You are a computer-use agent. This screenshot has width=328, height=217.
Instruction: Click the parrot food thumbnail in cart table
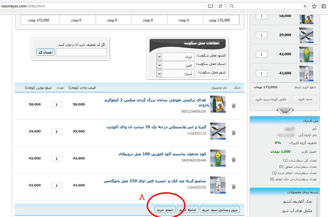coord(218,104)
